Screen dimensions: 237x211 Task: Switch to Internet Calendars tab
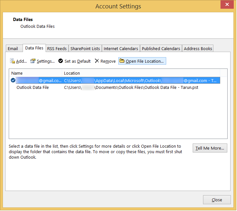coord(121,49)
